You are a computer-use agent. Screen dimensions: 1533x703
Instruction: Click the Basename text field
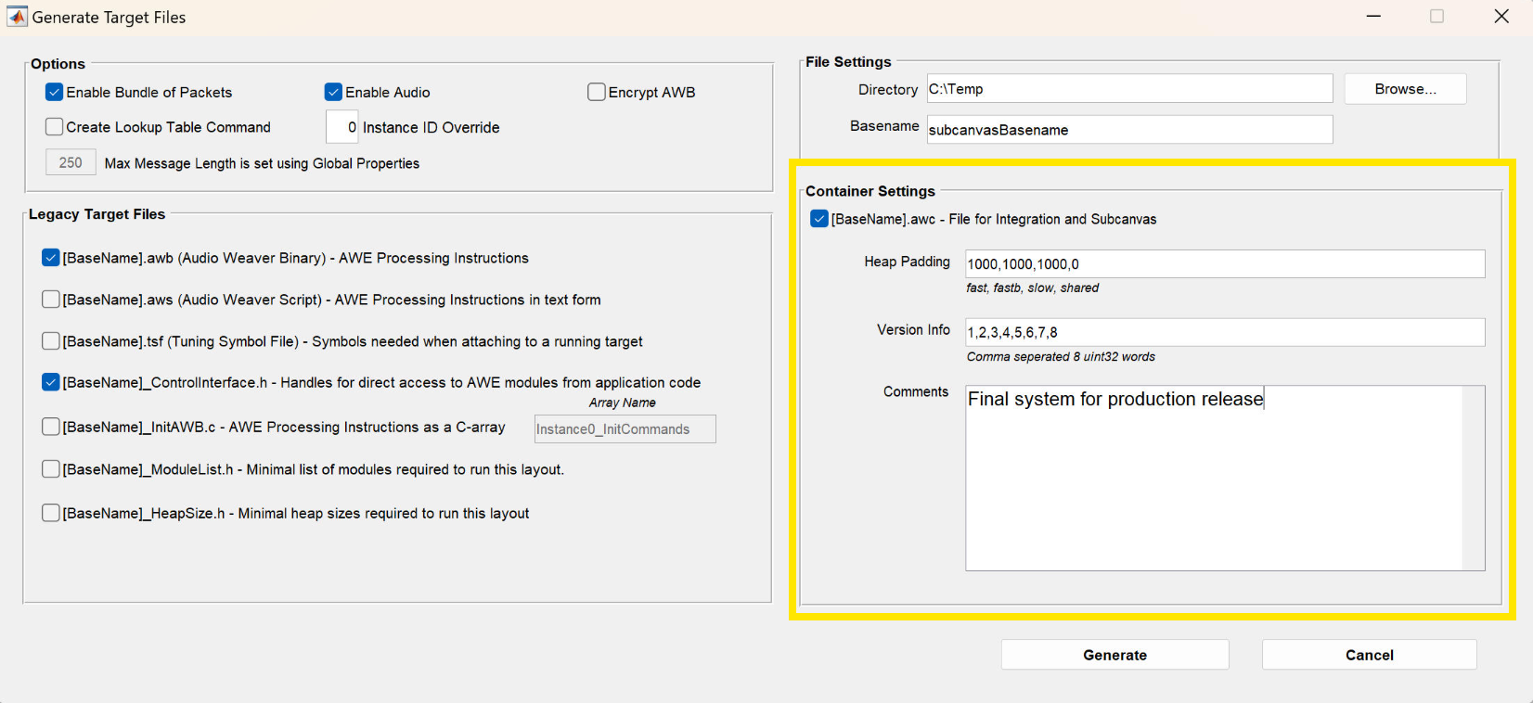pos(1129,130)
